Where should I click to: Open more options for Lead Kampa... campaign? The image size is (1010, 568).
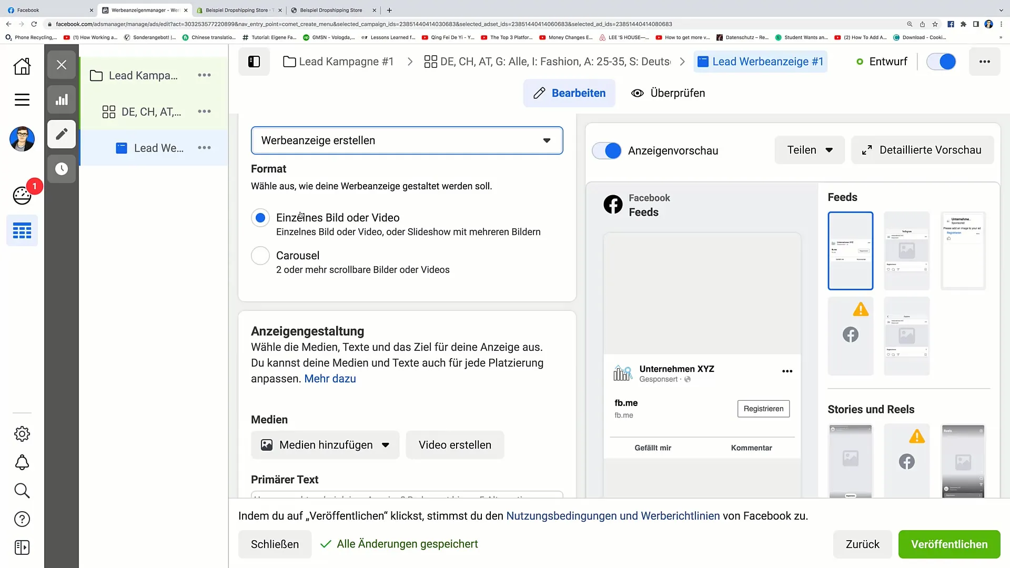point(204,75)
